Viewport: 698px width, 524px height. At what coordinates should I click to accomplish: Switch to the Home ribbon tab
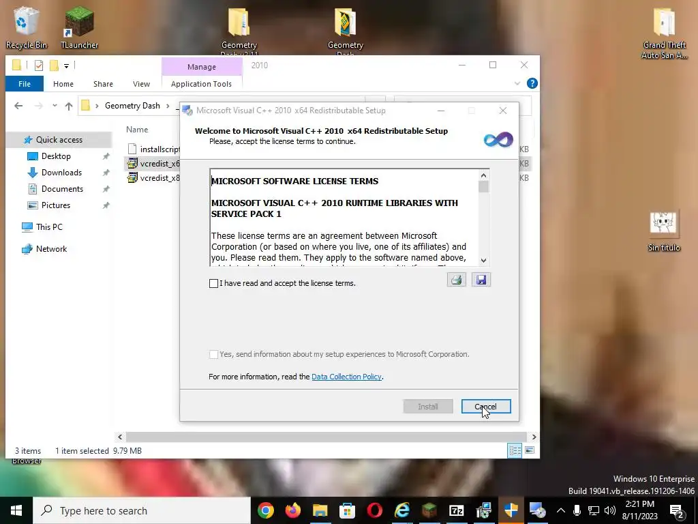(63, 84)
